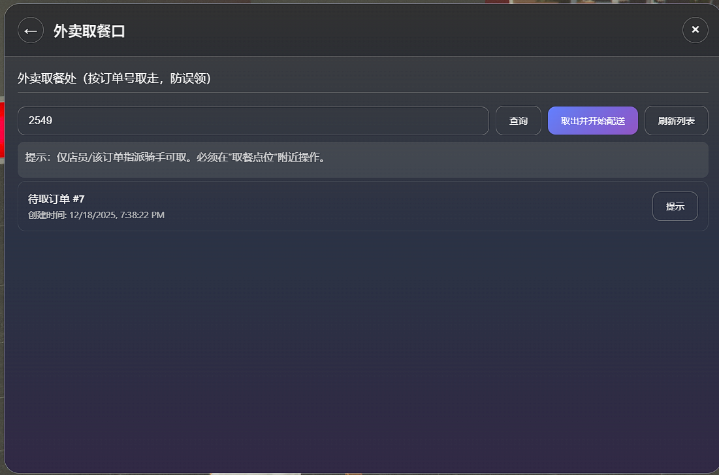Click the 外卖取餐口 panel title
719x475 pixels.
click(89, 31)
